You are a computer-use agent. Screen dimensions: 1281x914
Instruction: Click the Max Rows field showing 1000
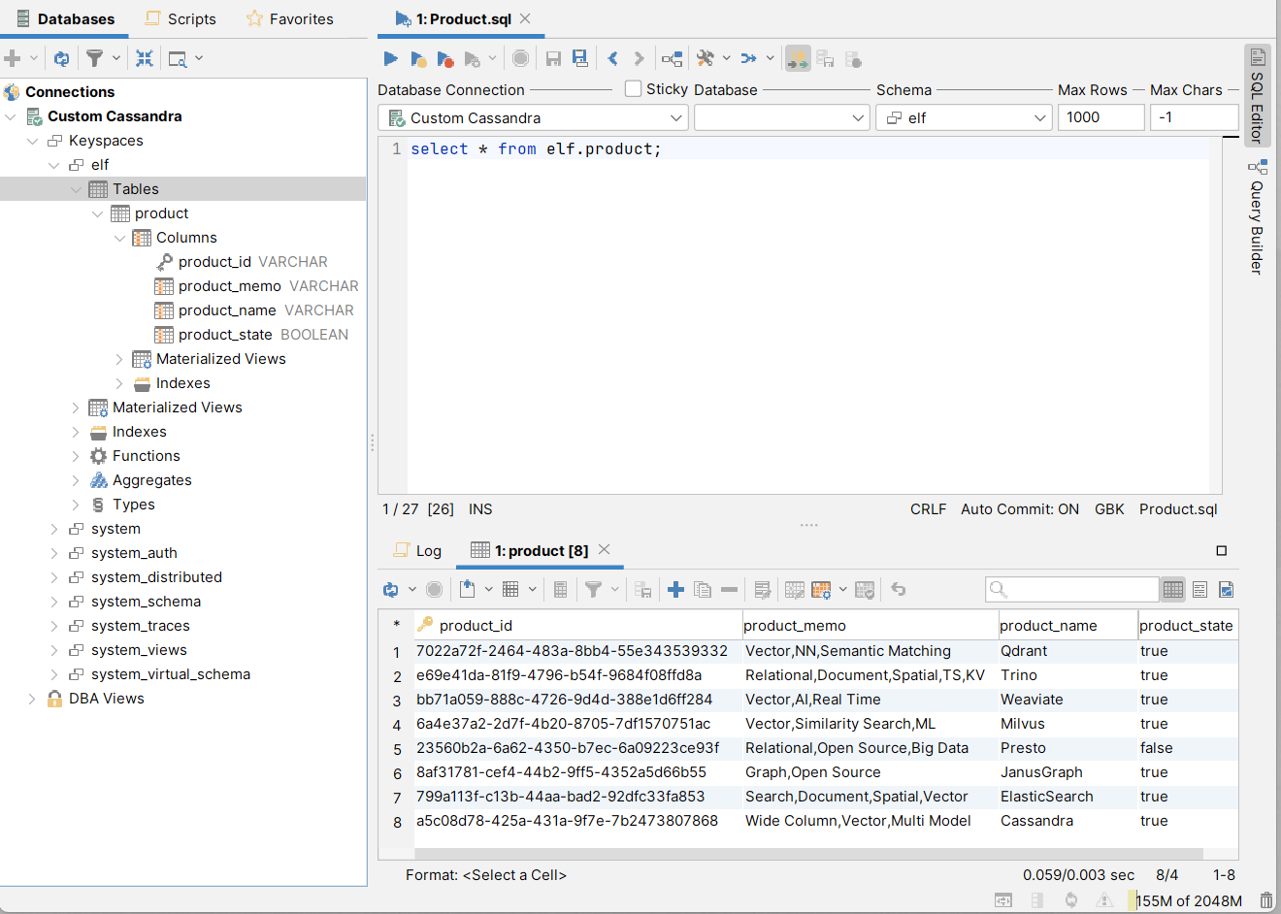tap(1101, 117)
